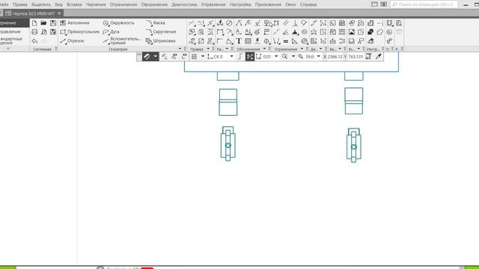Image resolution: width=479 pixels, height=269 pixels.
Task: Open print preview icon
Action: [43, 32]
